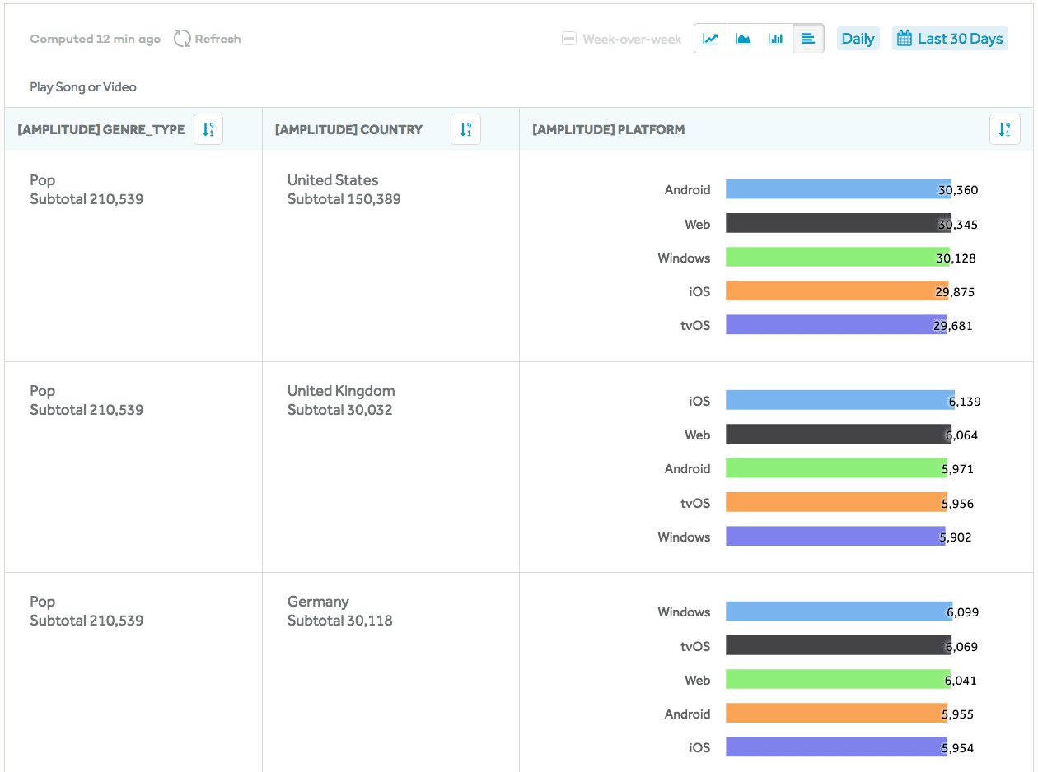The height and width of the screenshot is (772, 1038).
Task: Enable the Week-over-week checkbox
Action: [x=569, y=39]
